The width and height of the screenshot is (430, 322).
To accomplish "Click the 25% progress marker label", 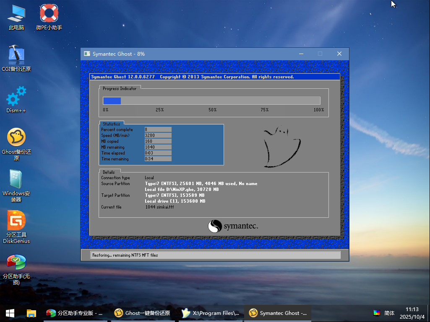I will point(159,110).
